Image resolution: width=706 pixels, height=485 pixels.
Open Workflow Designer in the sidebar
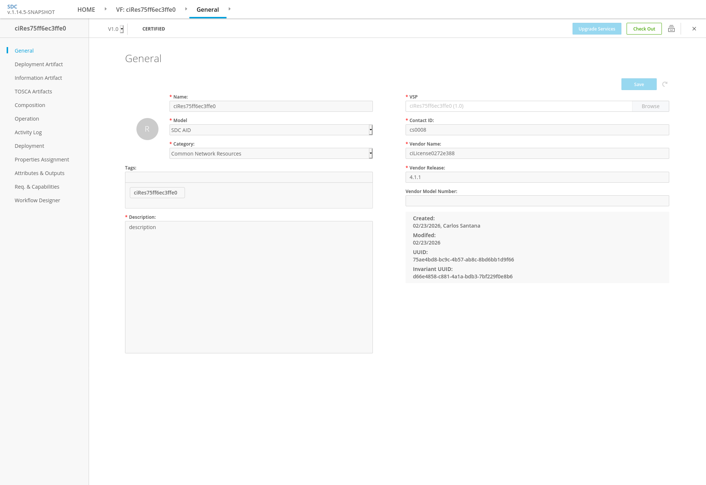(37, 200)
